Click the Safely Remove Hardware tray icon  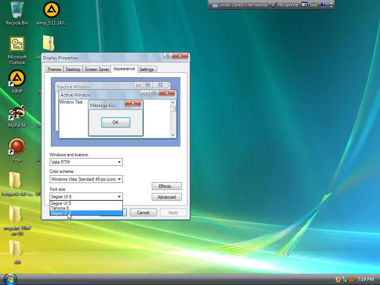[x=345, y=279]
